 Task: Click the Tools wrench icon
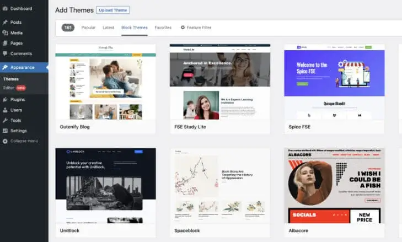pyautogui.click(x=5, y=120)
